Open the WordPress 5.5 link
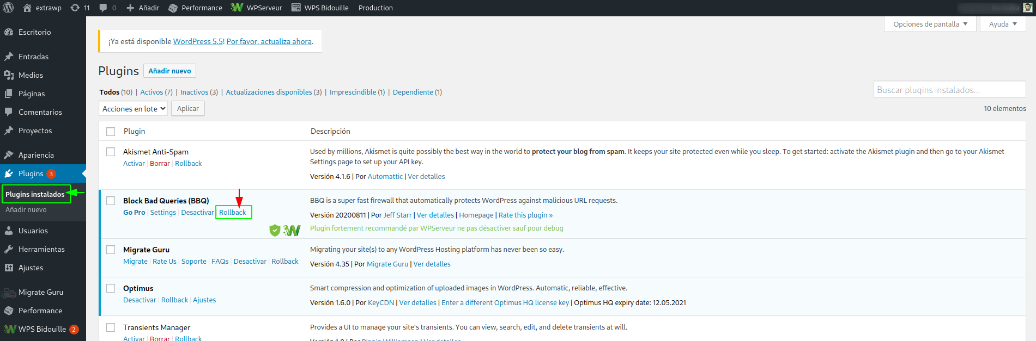The height and width of the screenshot is (341, 1036). pyautogui.click(x=198, y=41)
